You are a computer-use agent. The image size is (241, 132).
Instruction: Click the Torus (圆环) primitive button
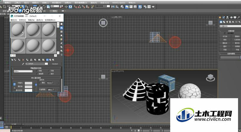pyautogui.click(x=225, y=46)
